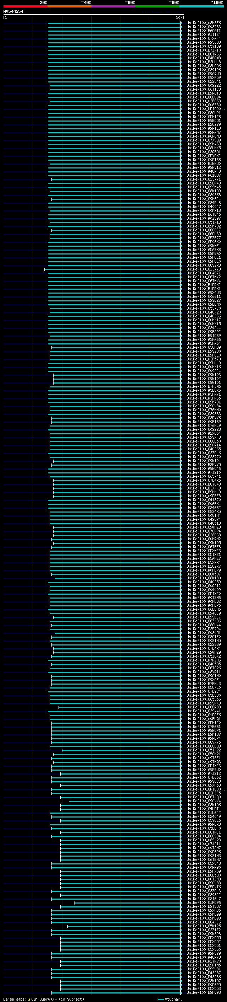Screen dimensions: 227x1002
Task: Click hit label UniRef100_B5AHE7
Action: point(204,559)
